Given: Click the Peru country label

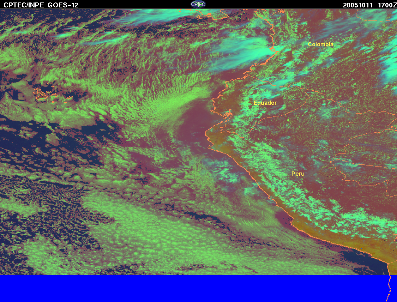Looking at the screenshot, I should tap(298, 174).
